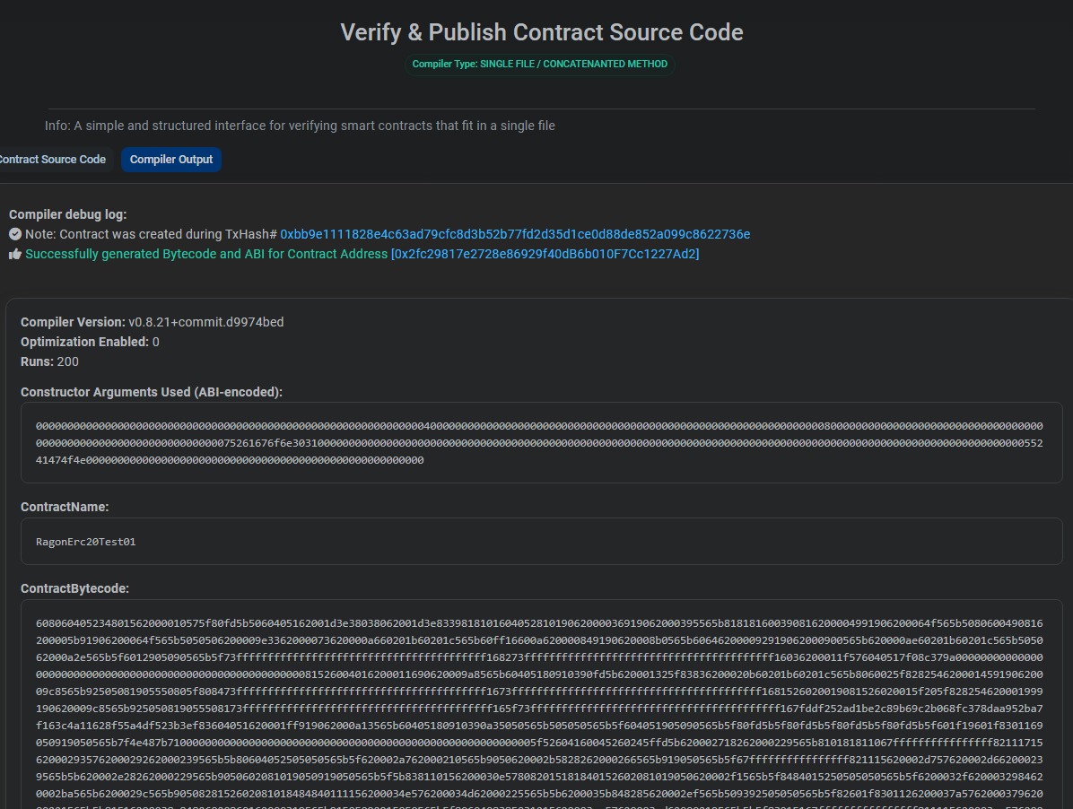Click the thumbs-up success icon
This screenshot has width=1073, height=809.
tap(15, 254)
